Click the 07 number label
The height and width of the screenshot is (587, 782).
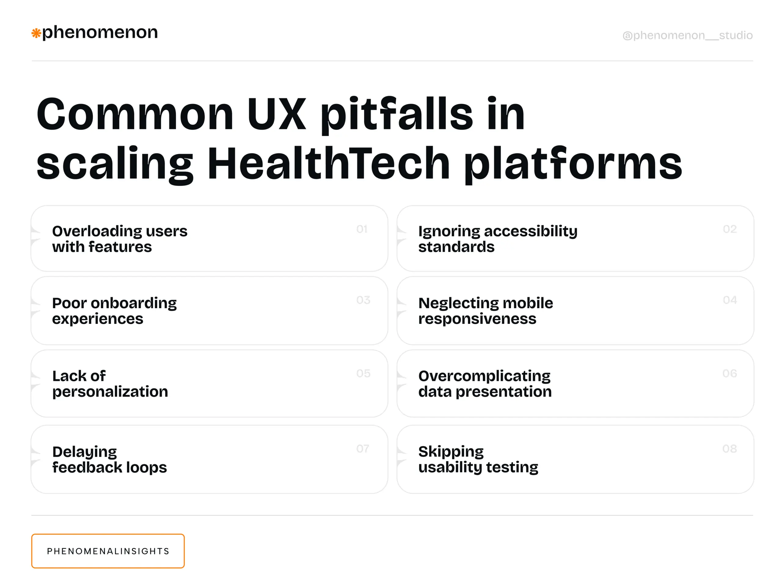(363, 449)
